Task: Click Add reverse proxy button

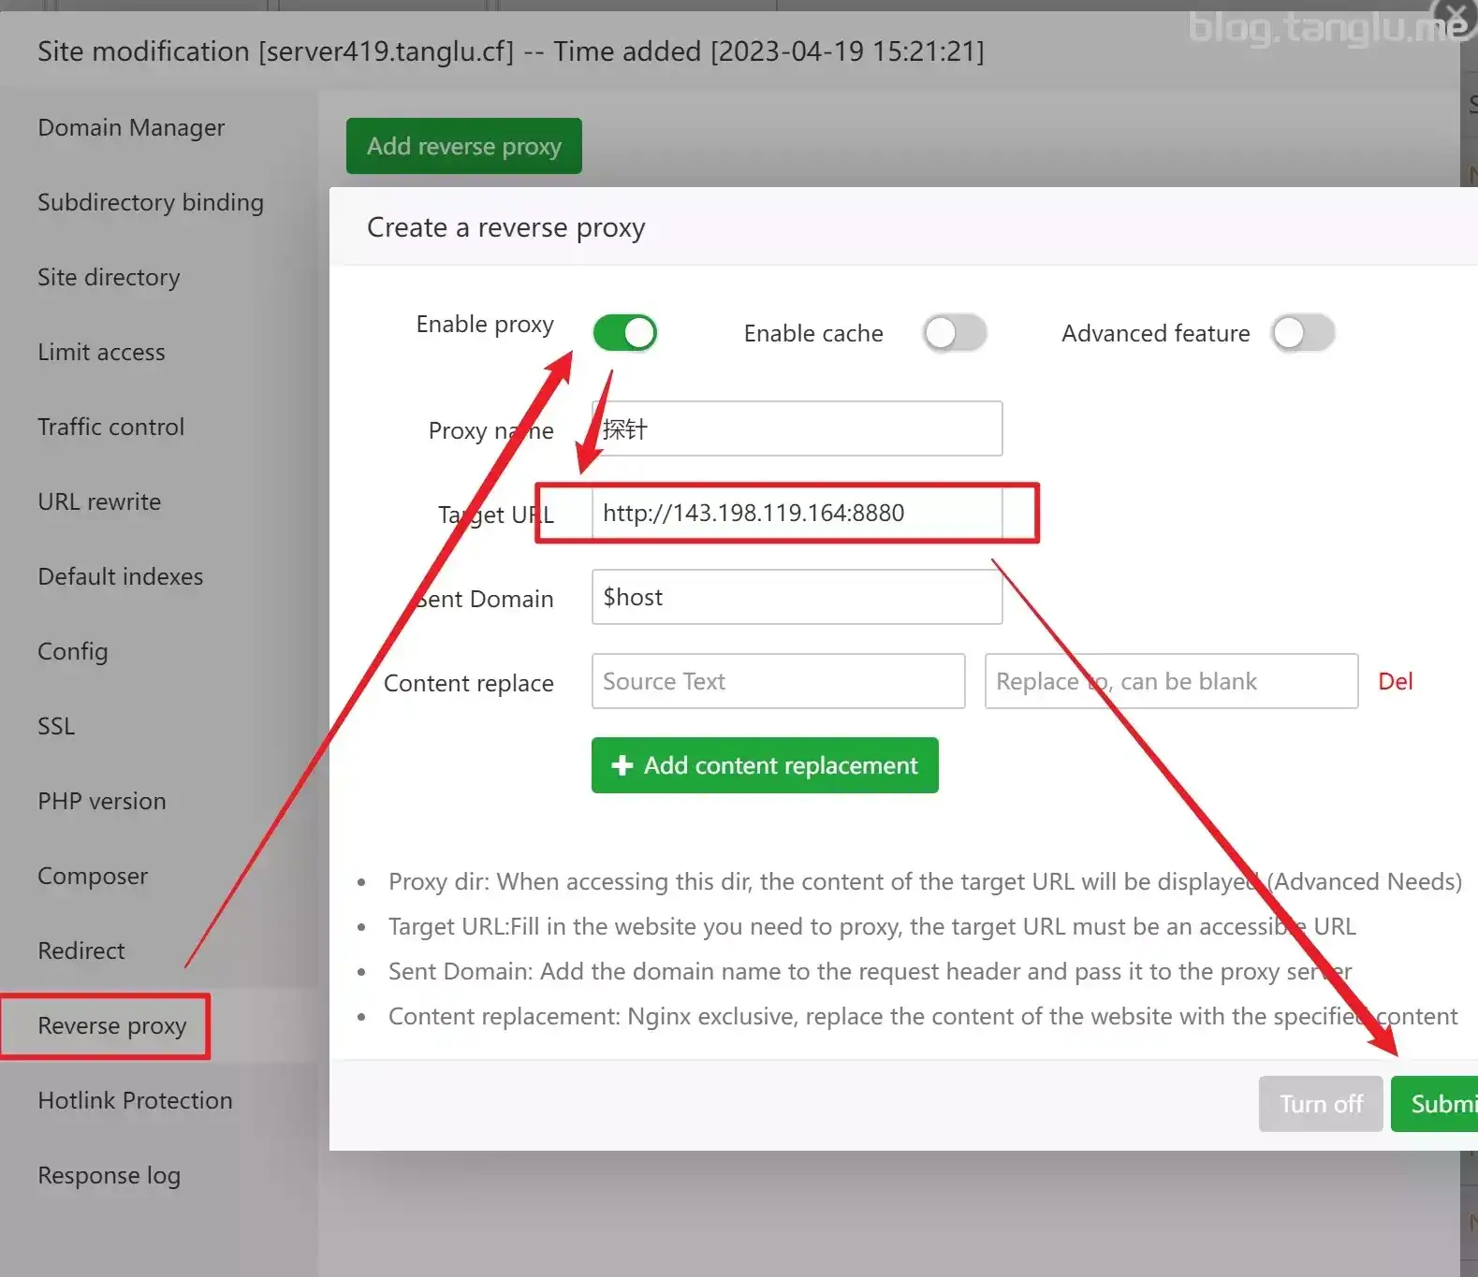Action: (464, 147)
